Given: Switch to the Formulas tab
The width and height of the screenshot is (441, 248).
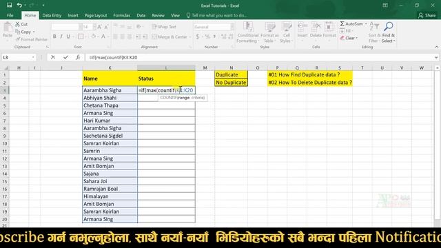Looking at the screenshot, I should (x=121, y=15).
